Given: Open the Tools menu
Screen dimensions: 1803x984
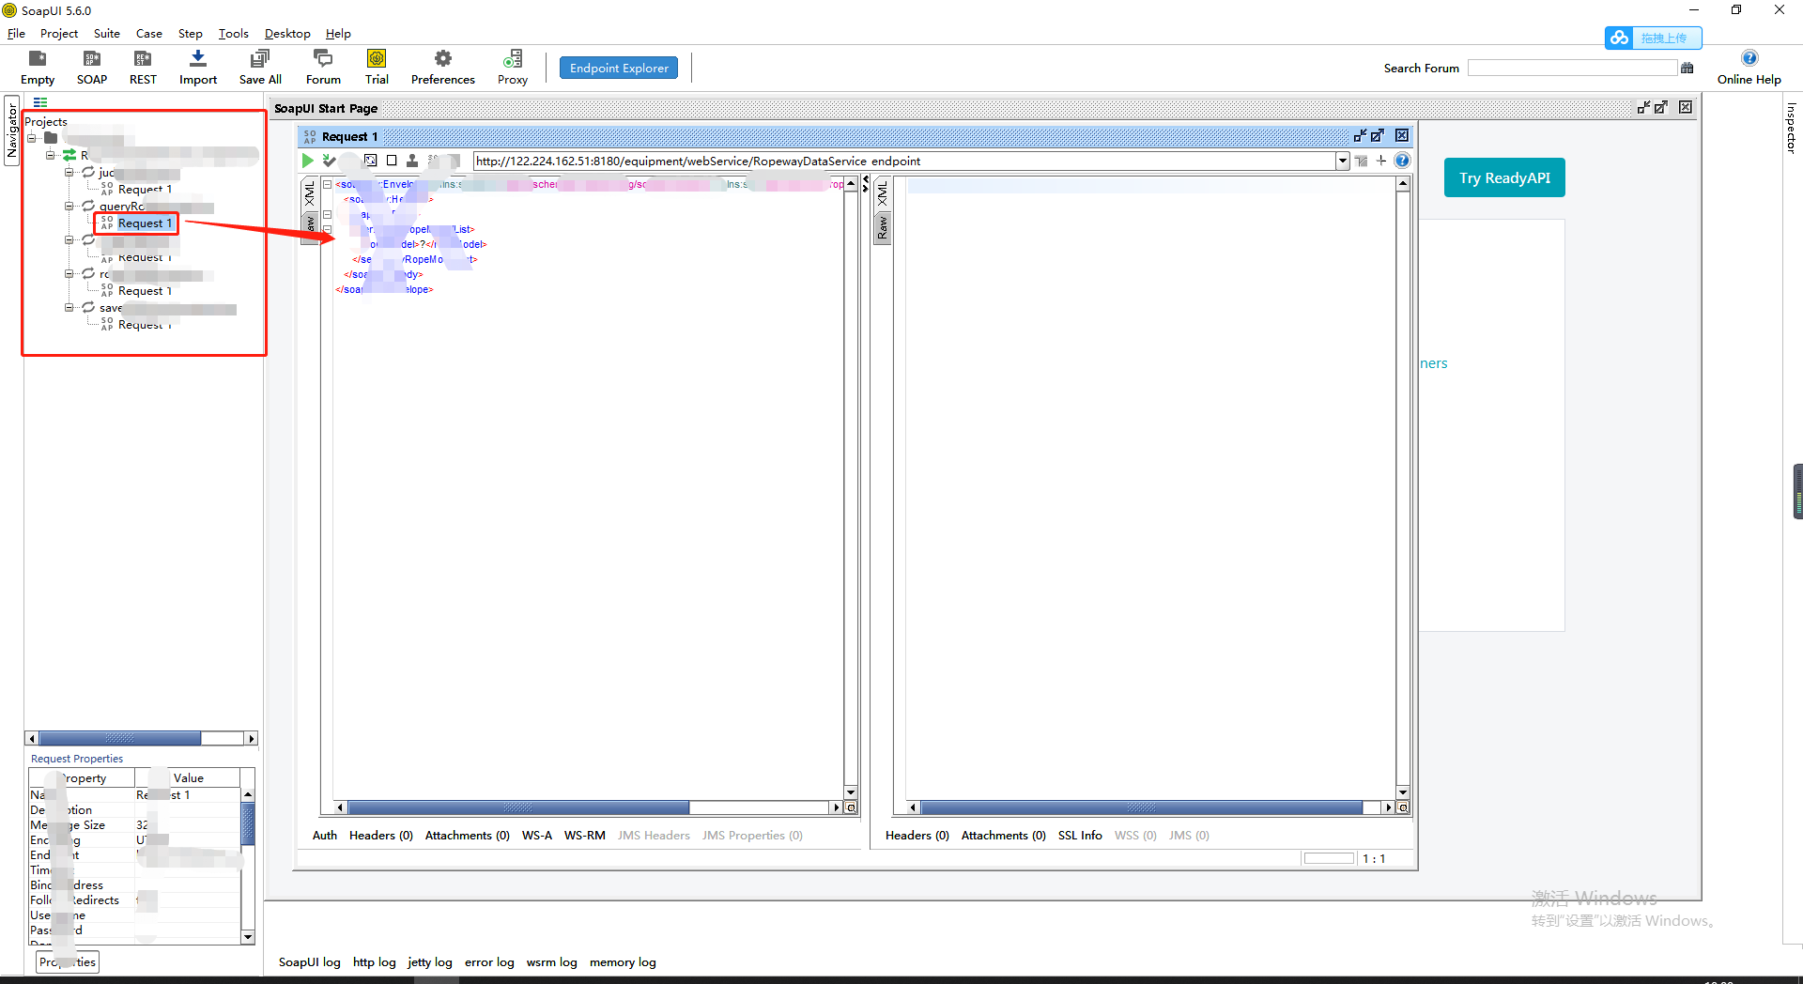Looking at the screenshot, I should (234, 34).
